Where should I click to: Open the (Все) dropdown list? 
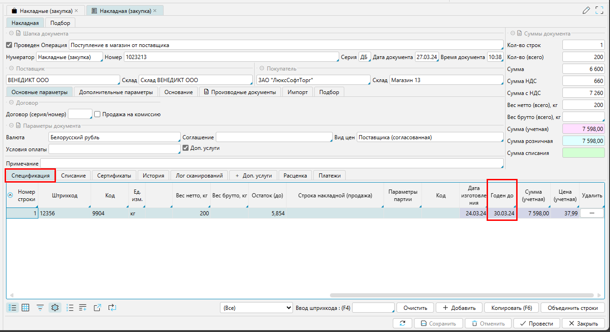coord(256,308)
